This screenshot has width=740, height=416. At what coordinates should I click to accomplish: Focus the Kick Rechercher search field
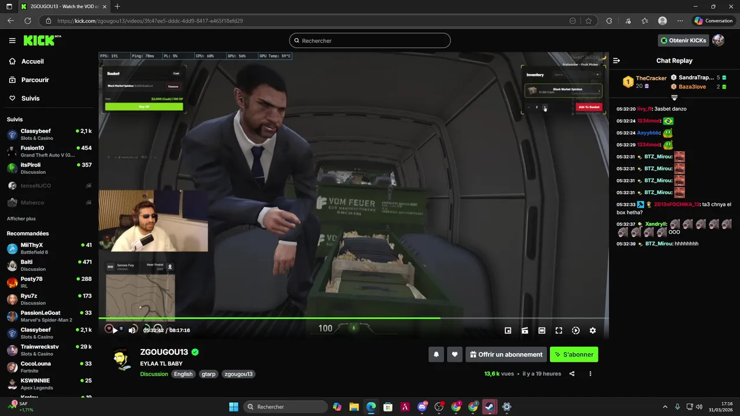tap(370, 40)
